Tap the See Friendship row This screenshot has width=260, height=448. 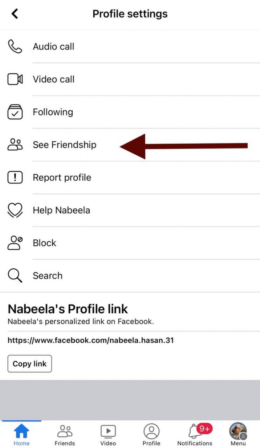(x=64, y=144)
